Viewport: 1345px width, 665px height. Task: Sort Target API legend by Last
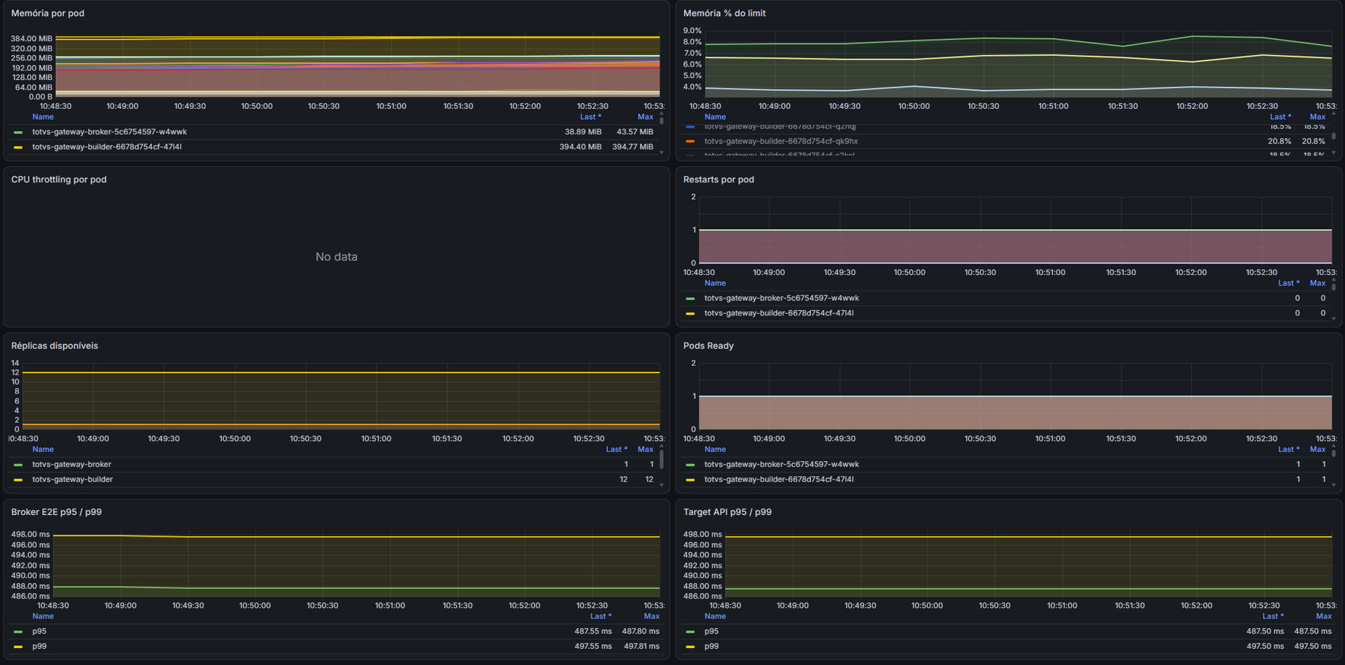[x=1272, y=616]
